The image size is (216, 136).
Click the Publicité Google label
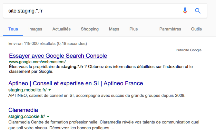coord(189,50)
